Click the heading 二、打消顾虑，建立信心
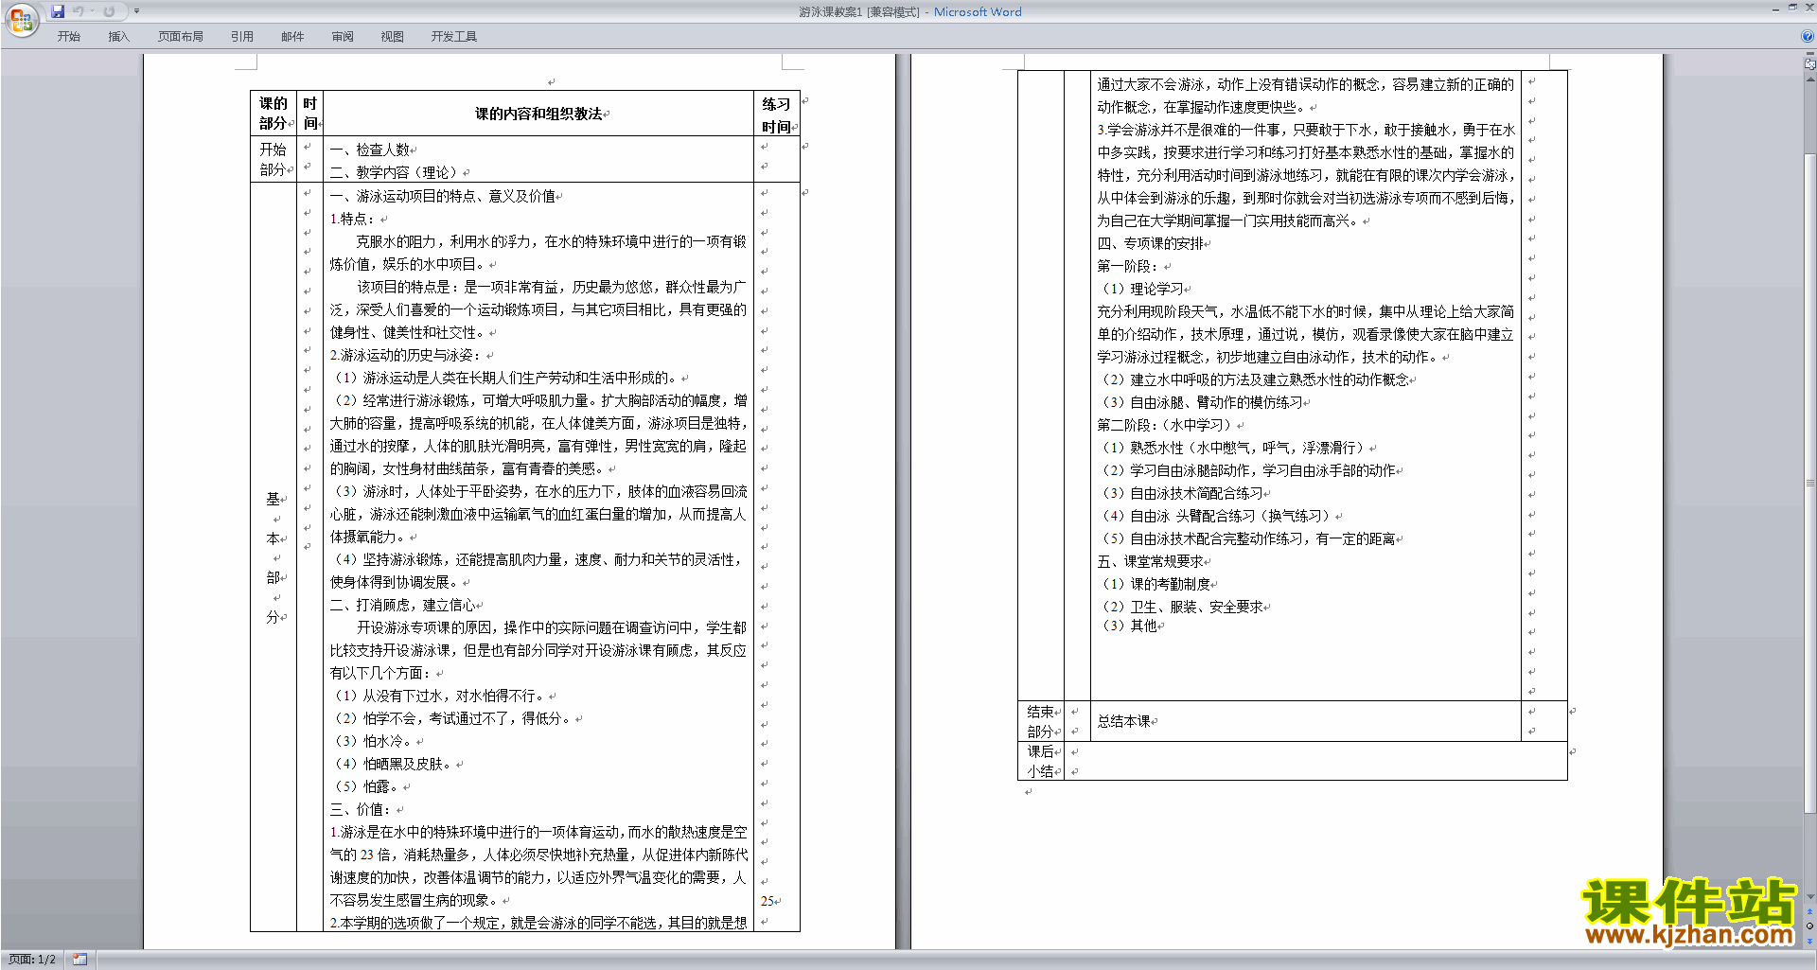1817x970 pixels. tap(402, 605)
